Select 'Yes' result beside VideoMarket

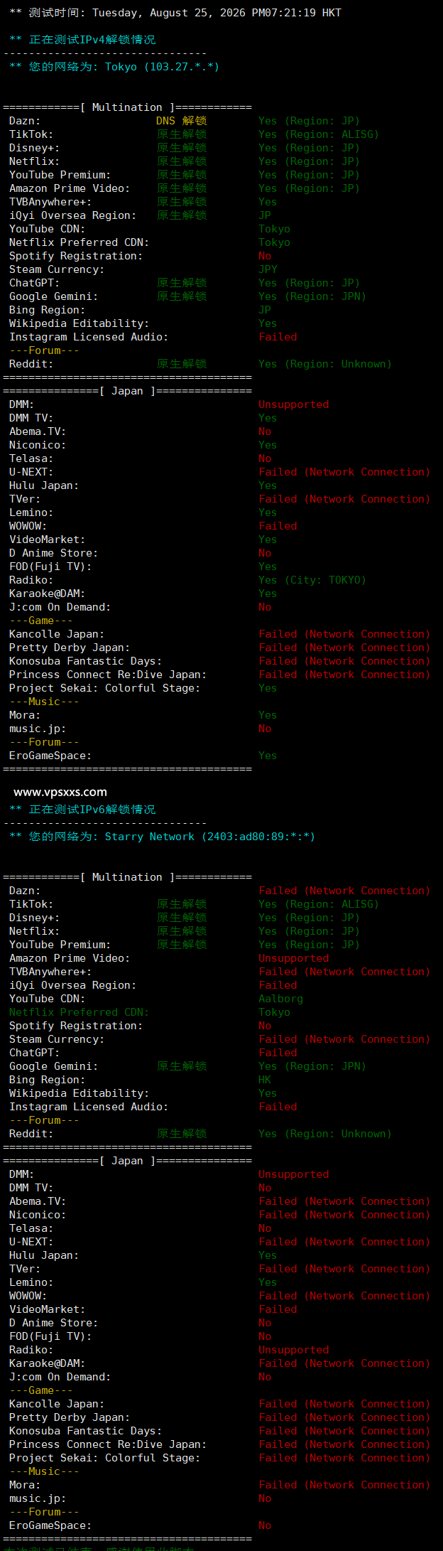(268, 540)
